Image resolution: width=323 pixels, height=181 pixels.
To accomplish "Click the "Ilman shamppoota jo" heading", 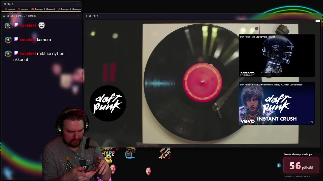I will pyautogui.click(x=298, y=154).
